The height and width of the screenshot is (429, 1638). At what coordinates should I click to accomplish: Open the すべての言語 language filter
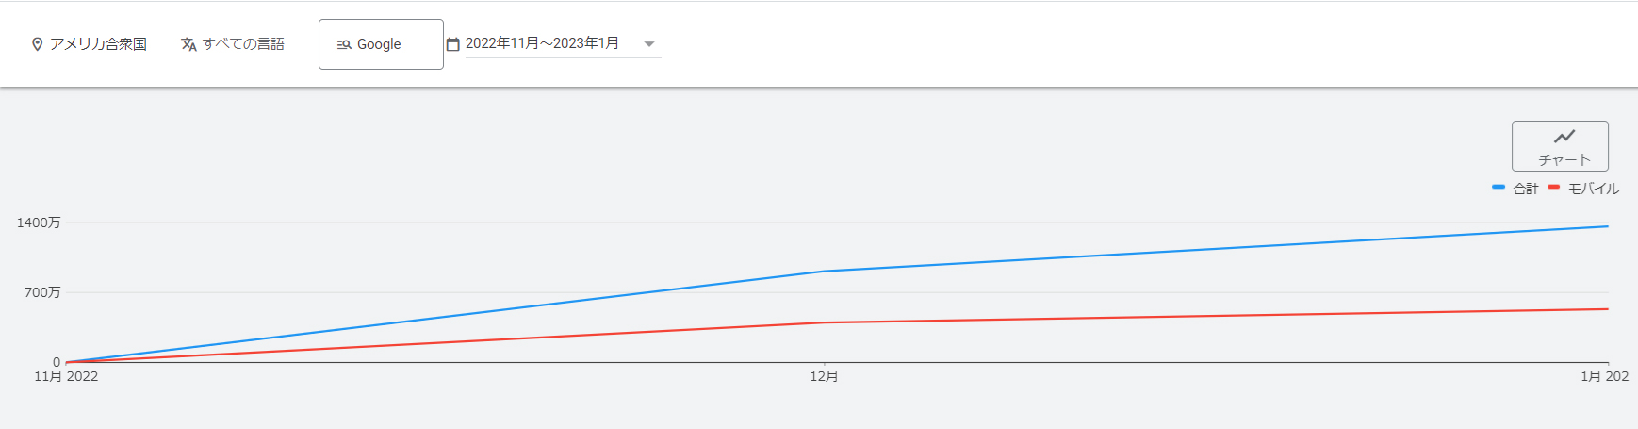(x=233, y=44)
